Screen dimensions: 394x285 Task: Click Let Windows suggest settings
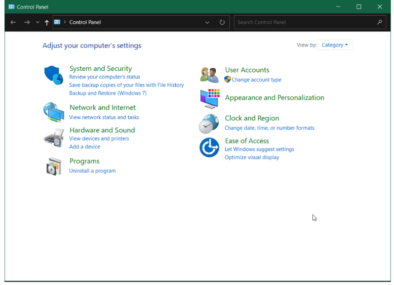click(x=259, y=149)
